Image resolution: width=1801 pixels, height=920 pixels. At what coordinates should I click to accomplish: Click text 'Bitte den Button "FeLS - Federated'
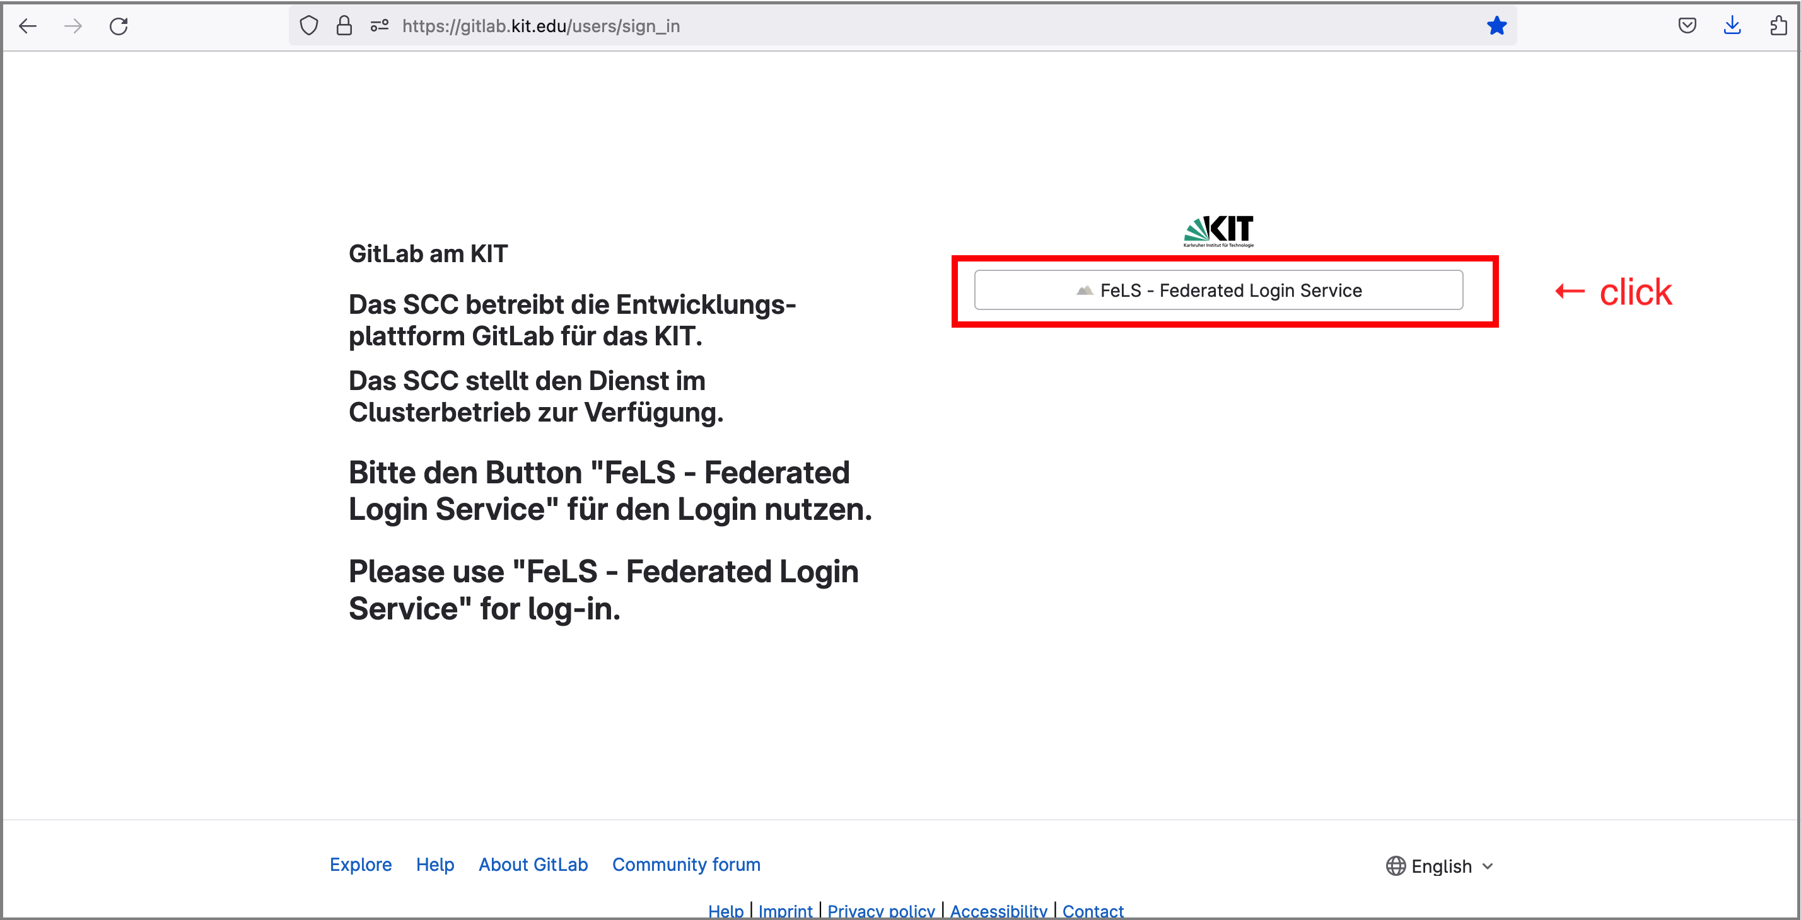(x=599, y=472)
